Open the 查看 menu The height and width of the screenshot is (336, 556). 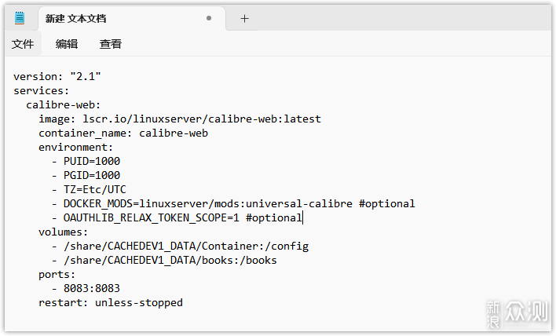tap(111, 44)
